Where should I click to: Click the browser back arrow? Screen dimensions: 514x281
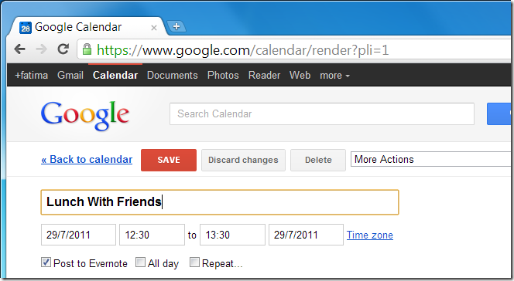pos(20,49)
